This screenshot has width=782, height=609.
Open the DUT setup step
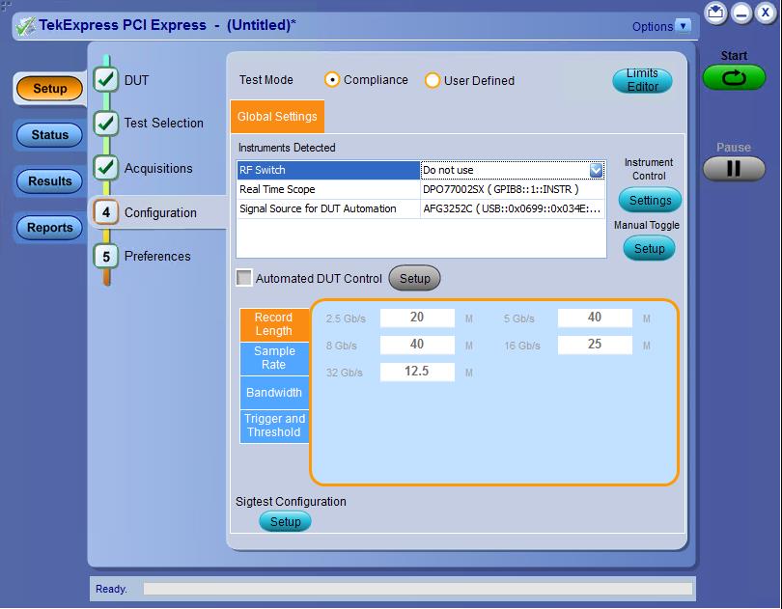pyautogui.click(x=136, y=80)
